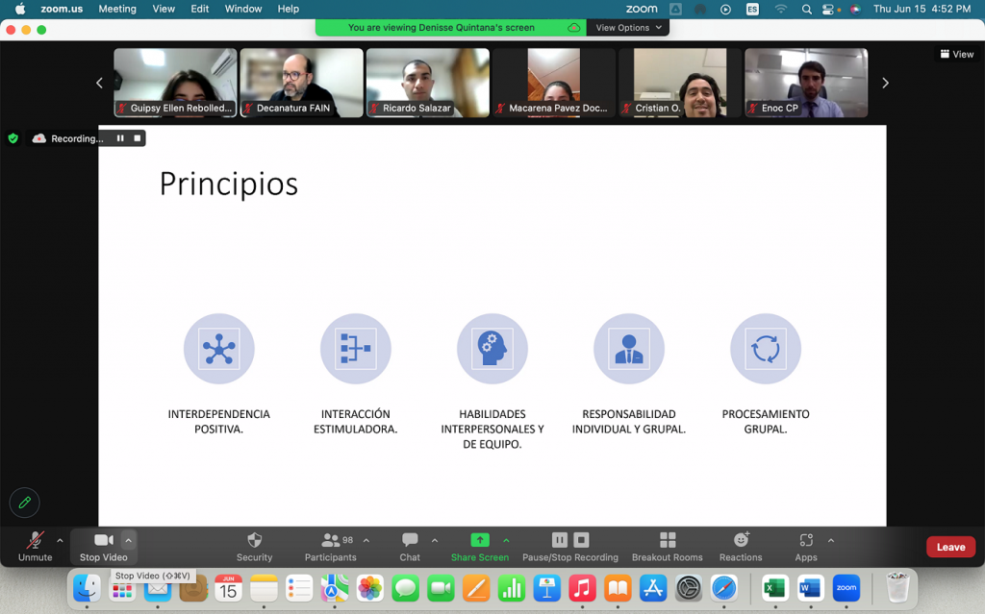This screenshot has width=985, height=614.
Task: Open the Meeting menu in menu bar
Action: (117, 9)
